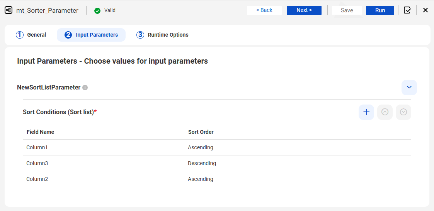This screenshot has height=211, width=434.
Task: Select the Input Parameters step tab
Action: point(91,35)
